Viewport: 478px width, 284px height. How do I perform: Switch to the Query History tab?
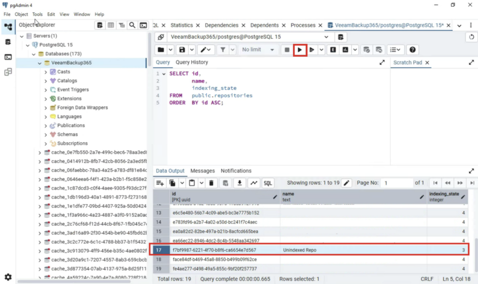(192, 62)
